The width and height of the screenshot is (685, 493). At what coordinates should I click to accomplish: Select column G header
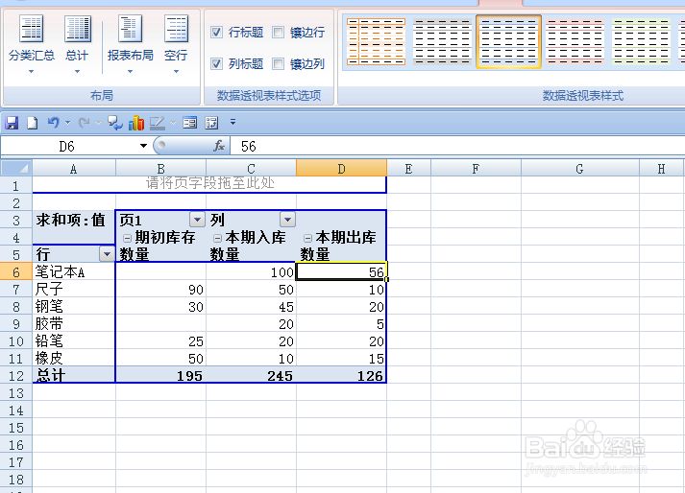(x=579, y=169)
